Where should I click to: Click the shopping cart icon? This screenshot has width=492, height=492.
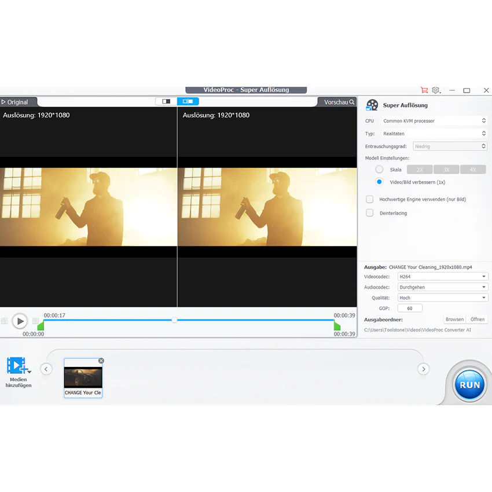pos(424,90)
